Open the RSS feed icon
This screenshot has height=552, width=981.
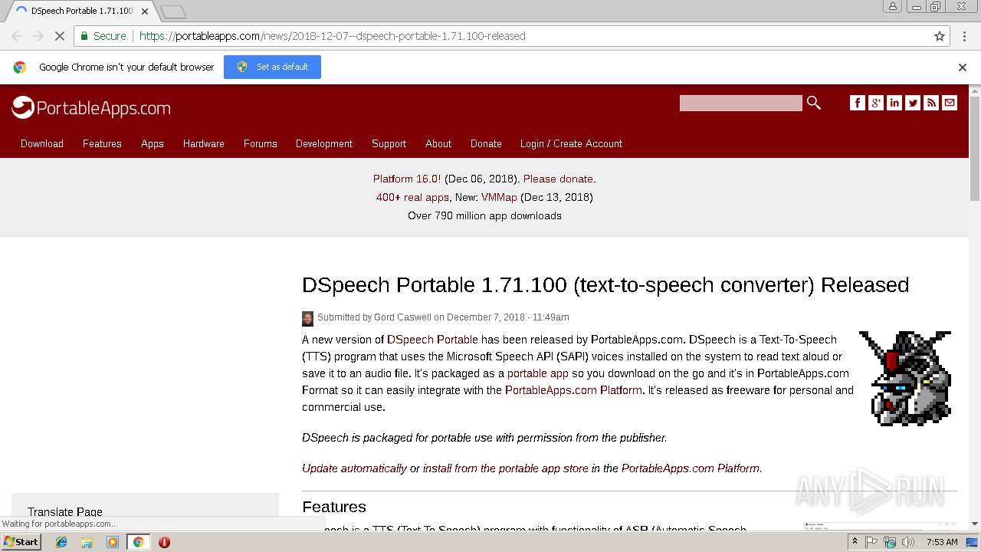931,103
